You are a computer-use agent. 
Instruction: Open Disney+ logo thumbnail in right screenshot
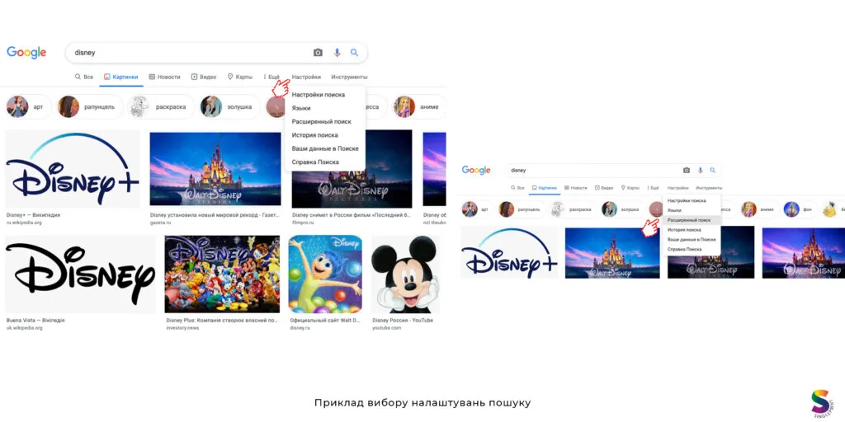point(509,252)
